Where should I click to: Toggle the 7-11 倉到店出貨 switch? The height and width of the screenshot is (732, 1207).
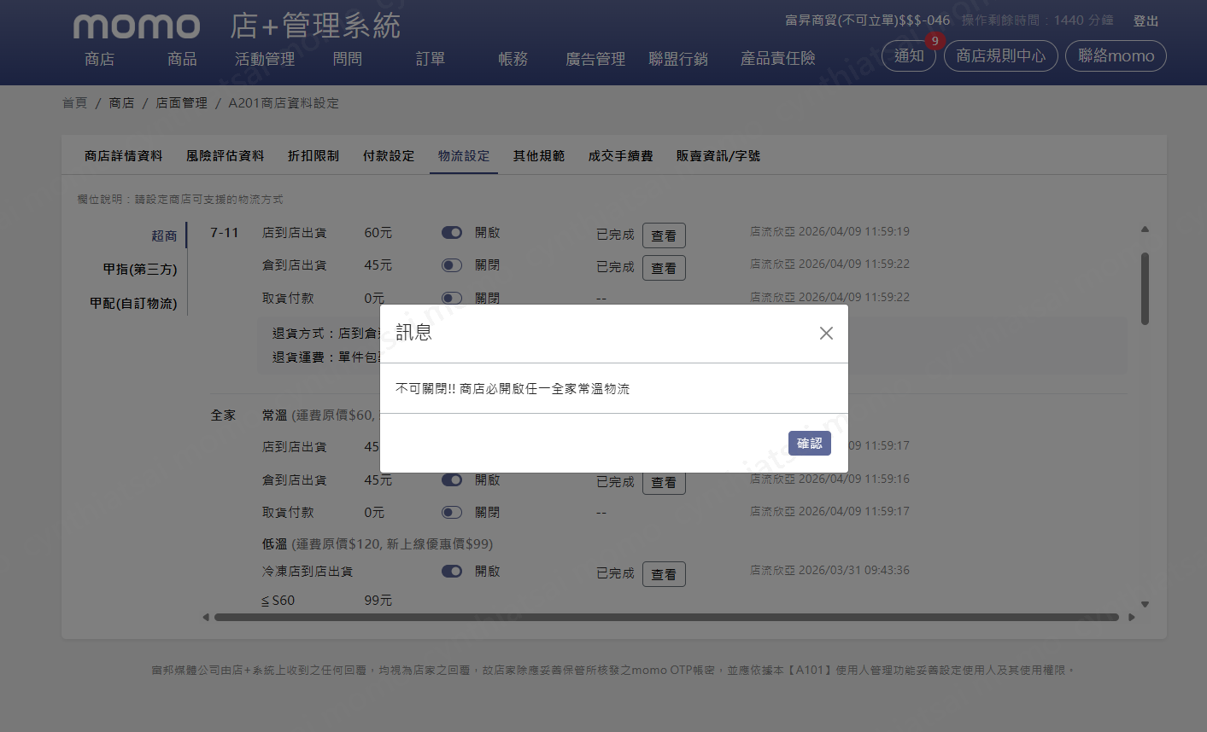tap(452, 265)
